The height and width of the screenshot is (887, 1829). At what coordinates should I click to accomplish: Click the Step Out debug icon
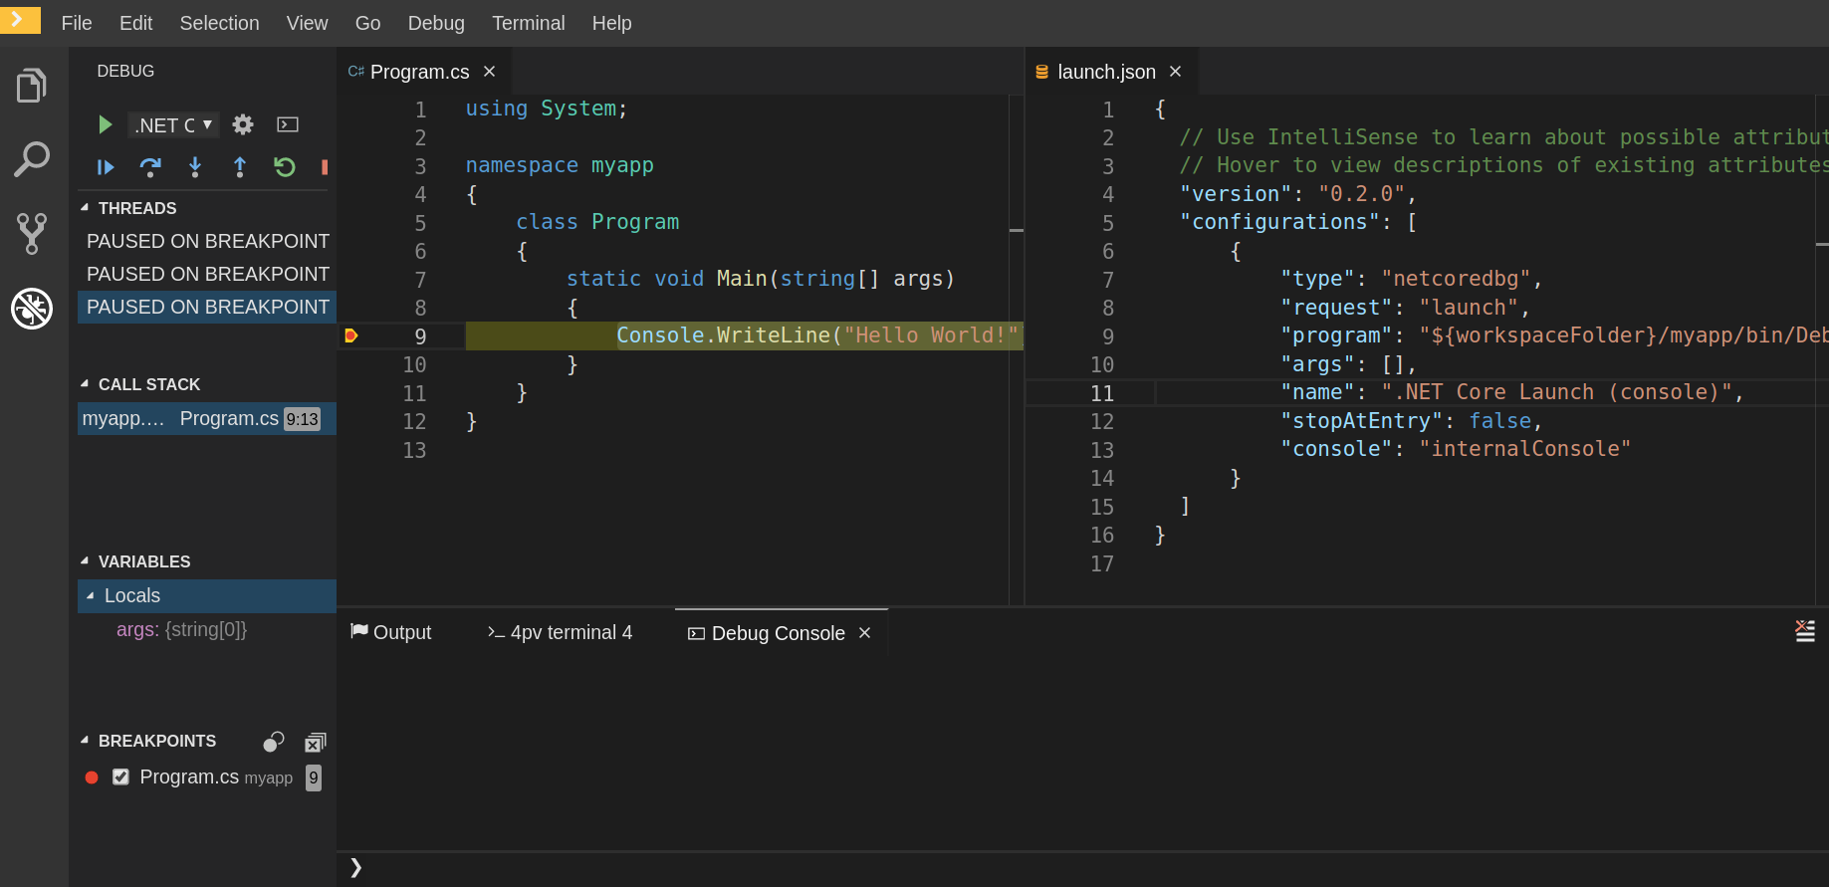(240, 167)
